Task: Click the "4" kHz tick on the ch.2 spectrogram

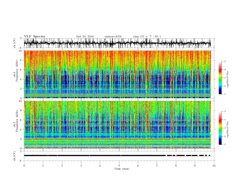Action: coord(21,129)
